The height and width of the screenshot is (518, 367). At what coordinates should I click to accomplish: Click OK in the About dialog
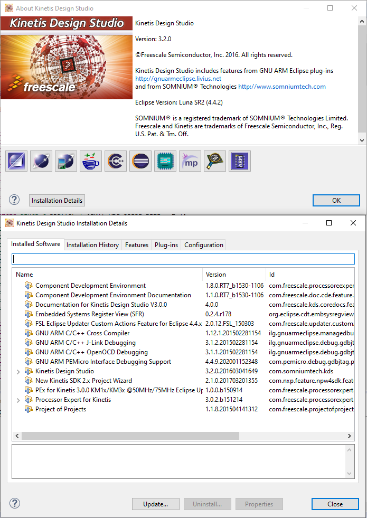pos(336,201)
